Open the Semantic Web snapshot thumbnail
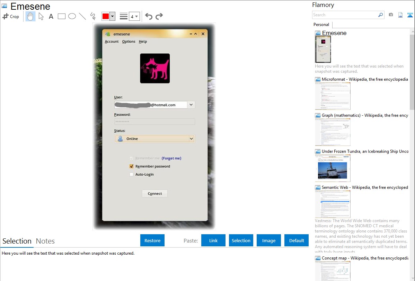This screenshot has width=415, height=281. coord(333,204)
